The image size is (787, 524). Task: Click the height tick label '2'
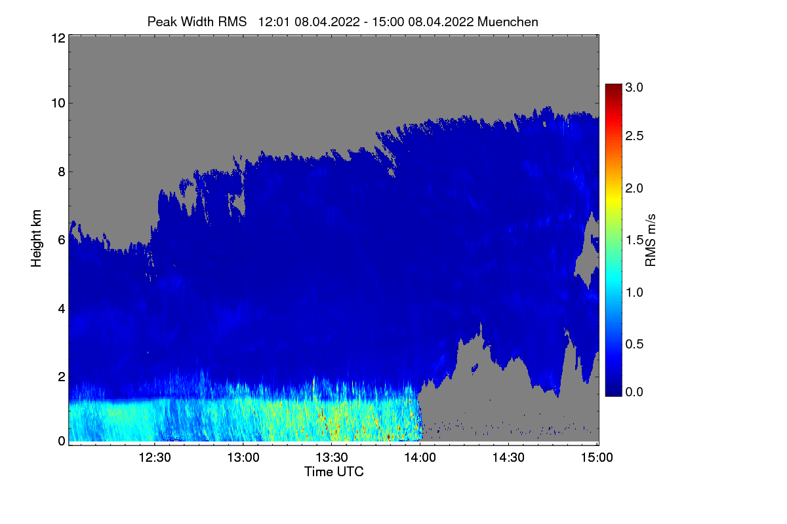click(61, 376)
